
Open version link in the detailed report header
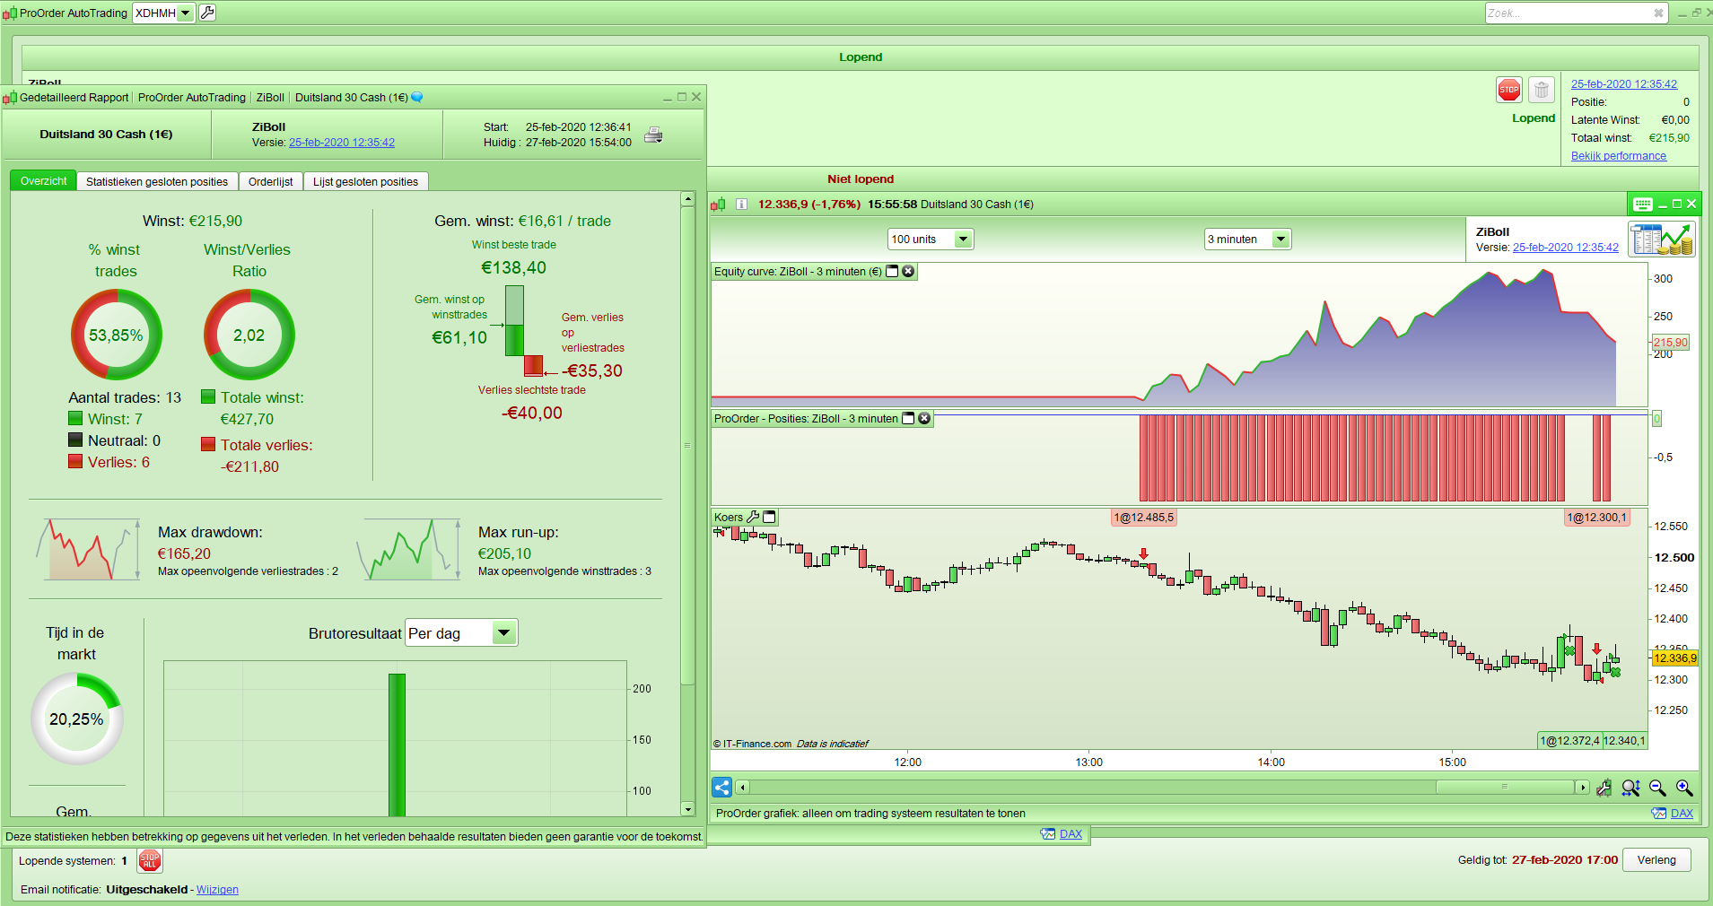click(x=342, y=143)
